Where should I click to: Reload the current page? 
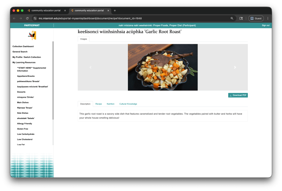pyautogui.click(x=27, y=18)
